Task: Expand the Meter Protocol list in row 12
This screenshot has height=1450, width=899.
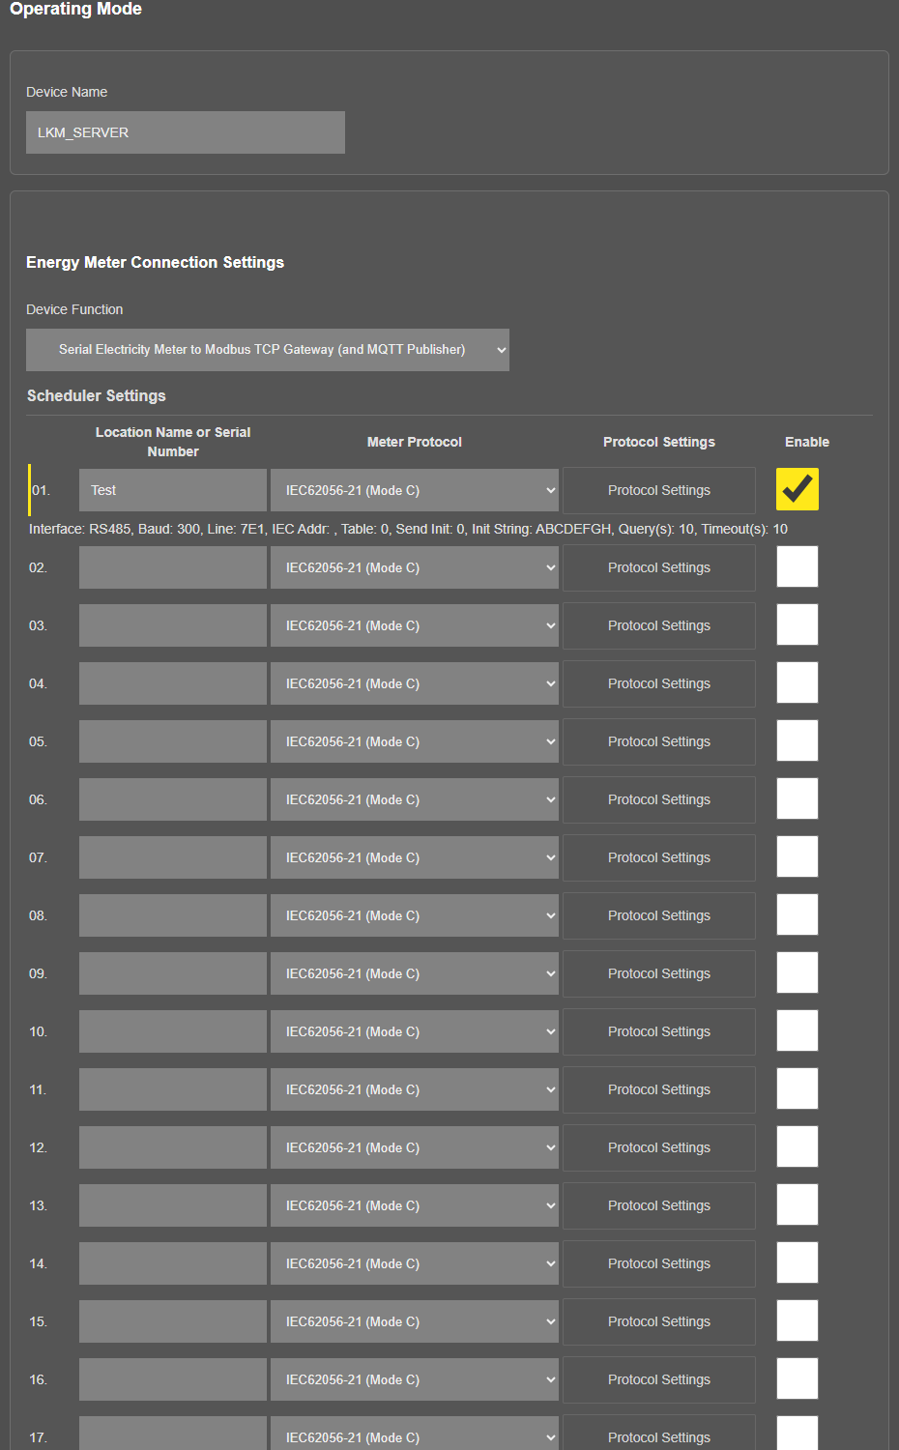Action: pyautogui.click(x=415, y=1147)
